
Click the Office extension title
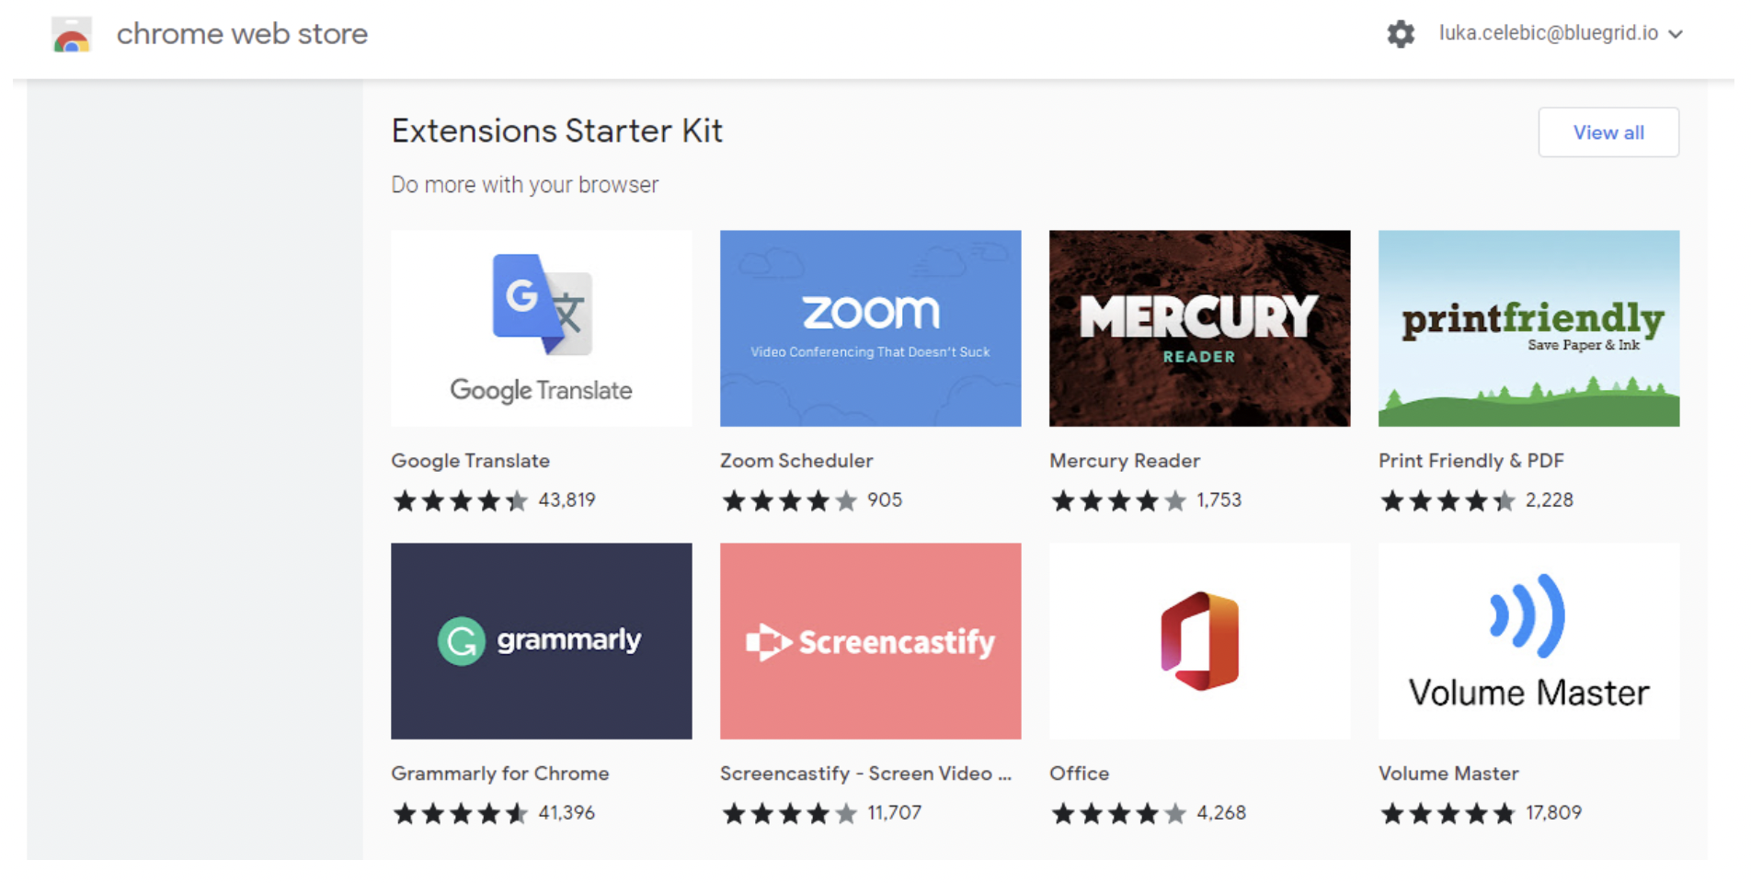[x=1079, y=774]
